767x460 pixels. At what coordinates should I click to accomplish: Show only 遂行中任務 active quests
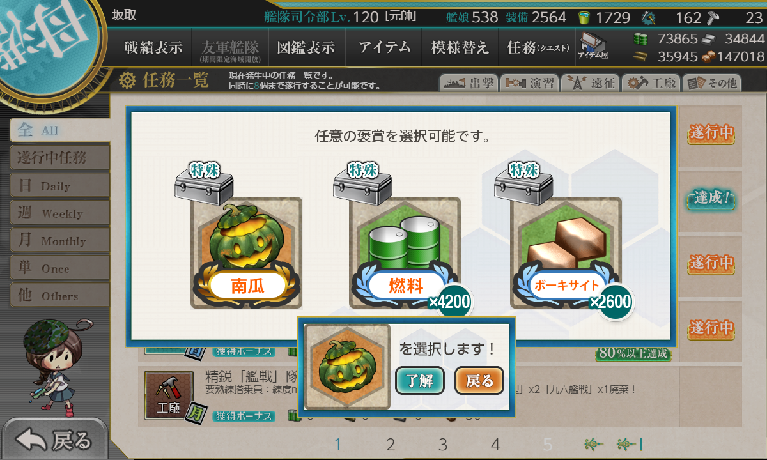click(x=59, y=157)
